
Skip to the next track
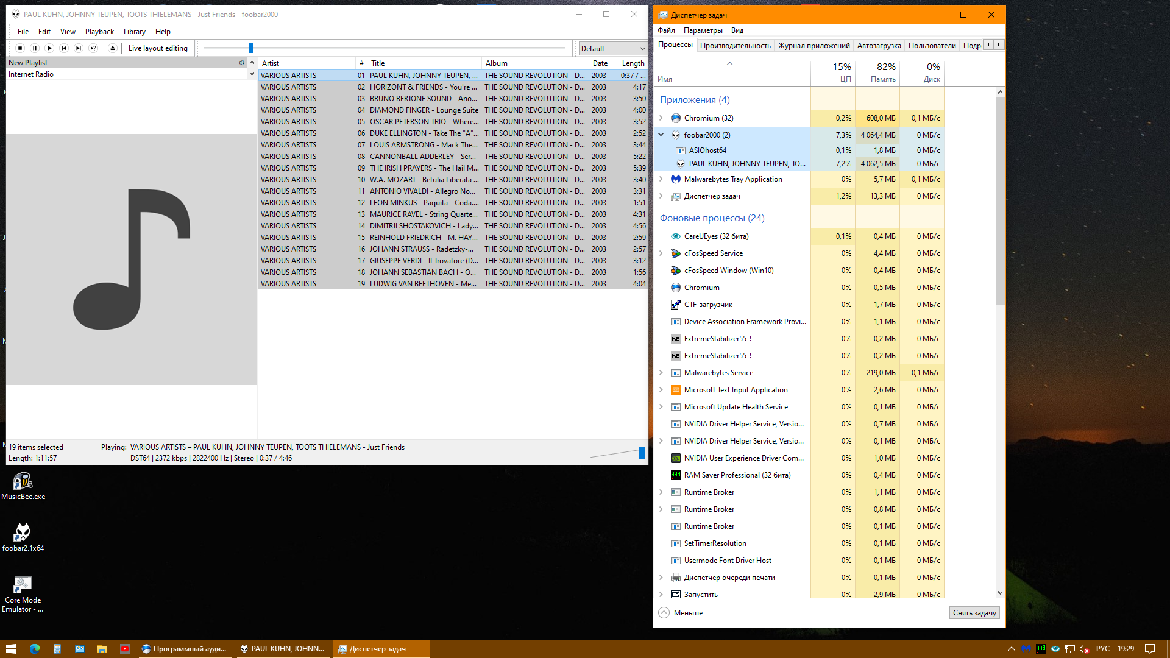[79, 48]
